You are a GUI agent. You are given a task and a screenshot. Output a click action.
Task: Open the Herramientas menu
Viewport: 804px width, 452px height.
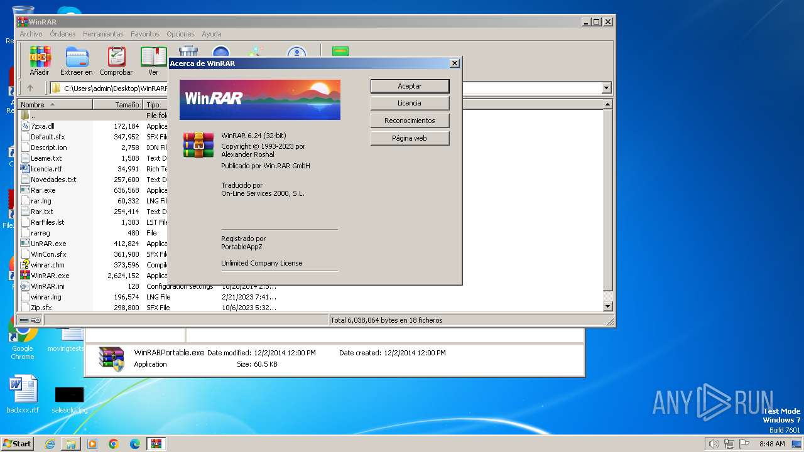pos(103,34)
